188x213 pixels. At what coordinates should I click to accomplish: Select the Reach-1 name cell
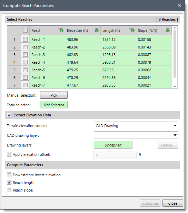[x=47, y=39]
